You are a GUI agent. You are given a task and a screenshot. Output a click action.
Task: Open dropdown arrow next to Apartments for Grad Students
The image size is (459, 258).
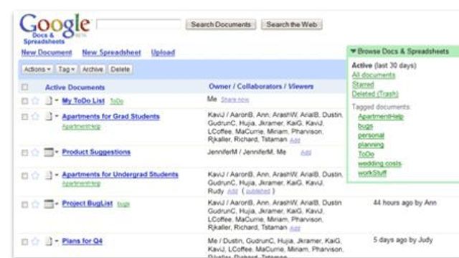[57, 116]
